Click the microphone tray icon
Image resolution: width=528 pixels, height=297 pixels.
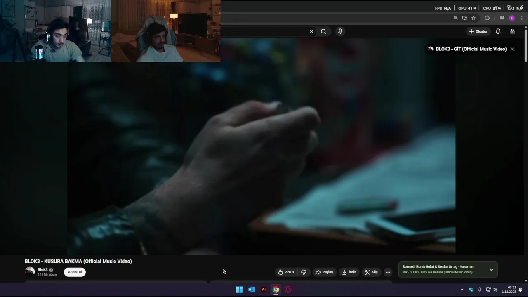coord(480,290)
